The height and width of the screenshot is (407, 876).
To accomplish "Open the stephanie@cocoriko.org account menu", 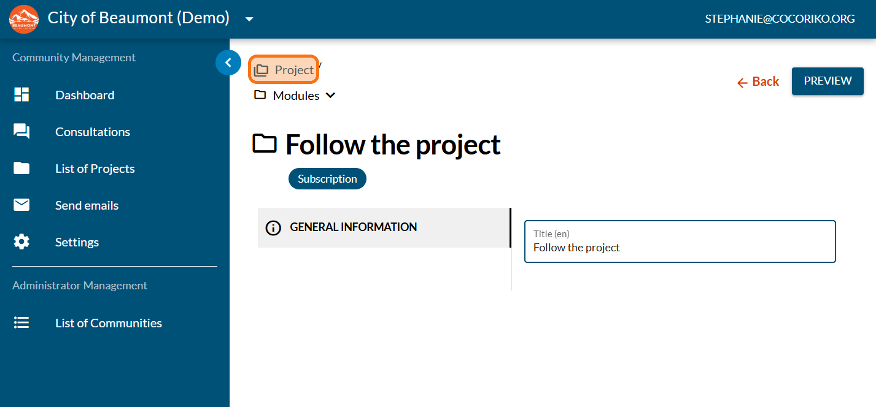I will point(780,19).
